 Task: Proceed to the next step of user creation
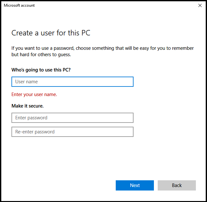click(x=135, y=185)
